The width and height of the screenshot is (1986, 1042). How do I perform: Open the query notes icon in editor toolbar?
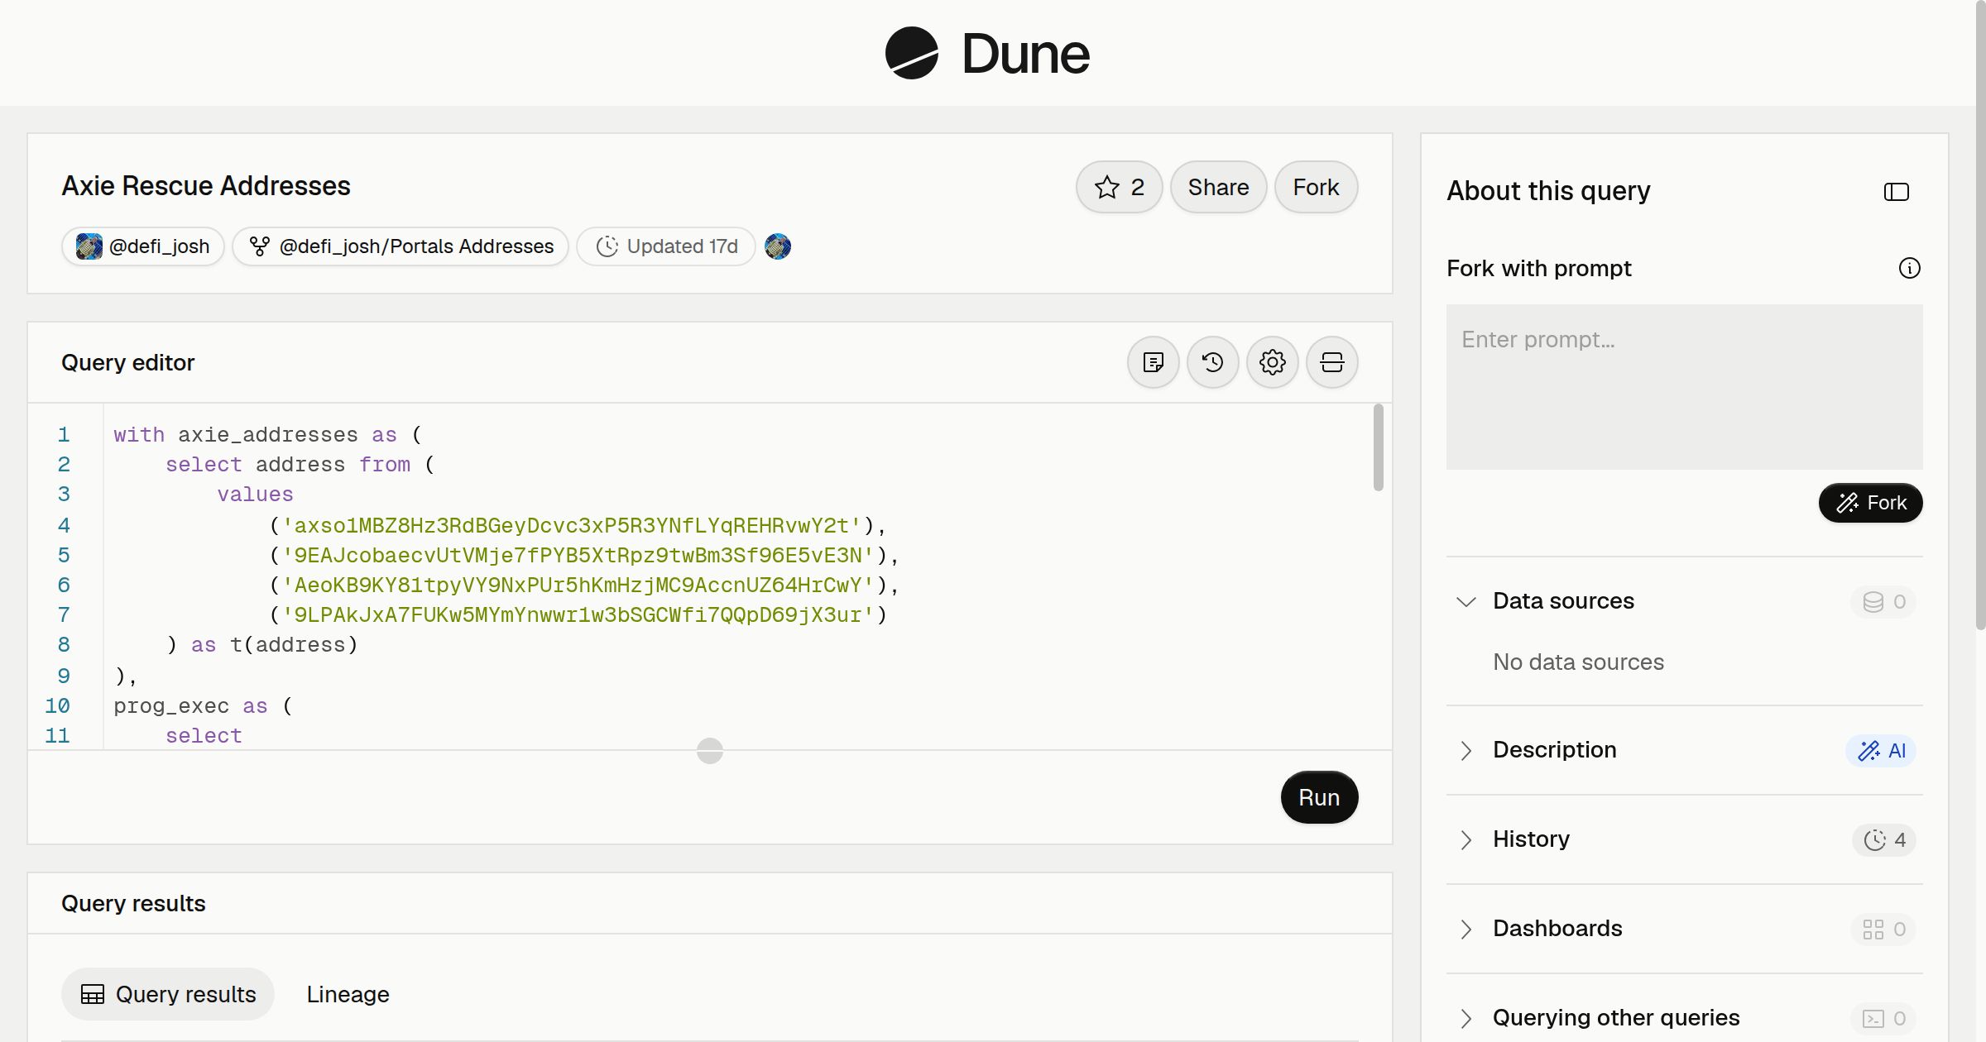pyautogui.click(x=1153, y=362)
